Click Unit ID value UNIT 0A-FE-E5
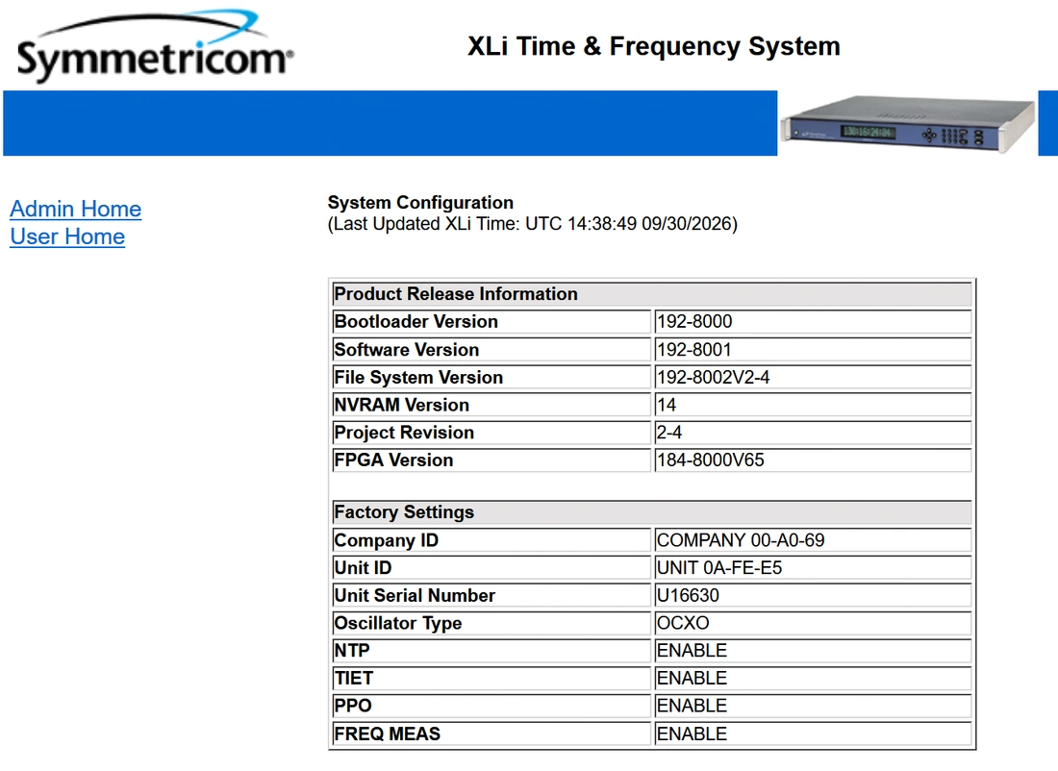 click(x=719, y=568)
